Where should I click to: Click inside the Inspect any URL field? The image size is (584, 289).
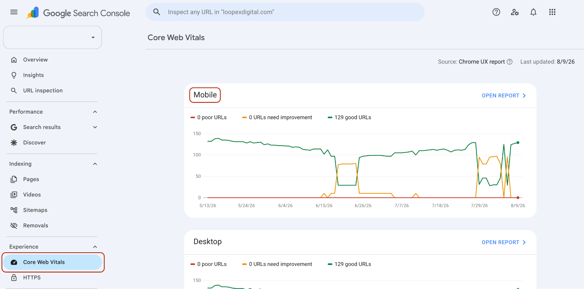click(x=285, y=12)
